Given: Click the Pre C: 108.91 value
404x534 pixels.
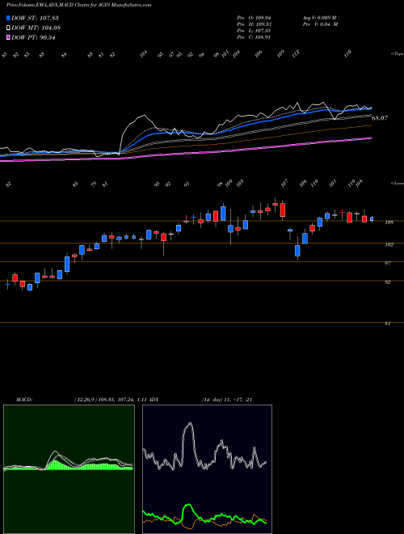Looking at the screenshot, I should pos(254,37).
